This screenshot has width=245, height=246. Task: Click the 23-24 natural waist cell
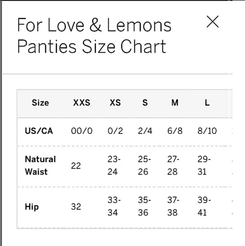114,165
